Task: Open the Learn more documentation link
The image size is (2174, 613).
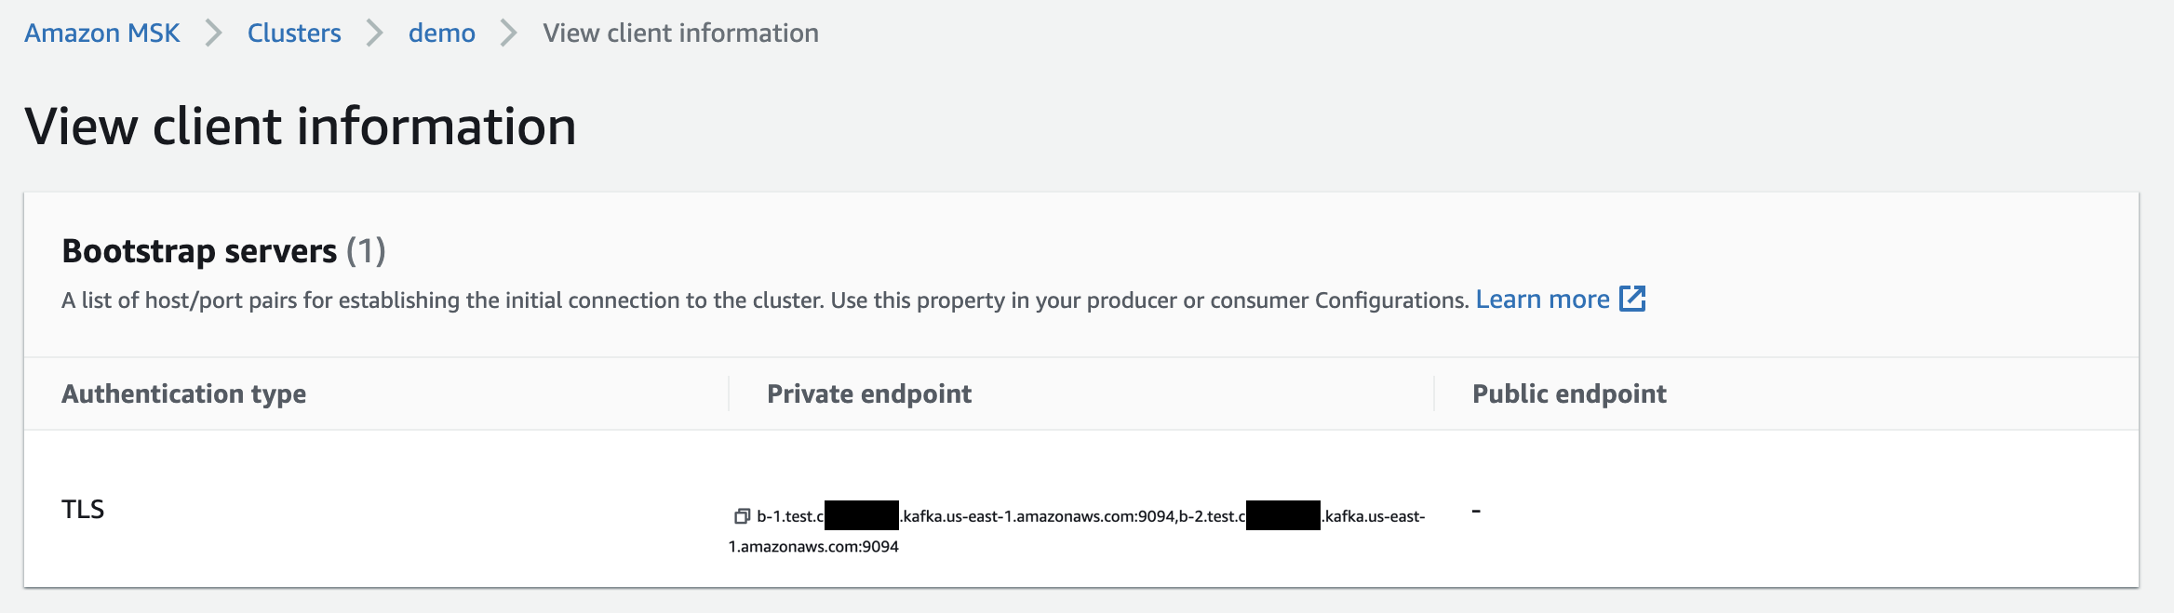Action: 1544,299
